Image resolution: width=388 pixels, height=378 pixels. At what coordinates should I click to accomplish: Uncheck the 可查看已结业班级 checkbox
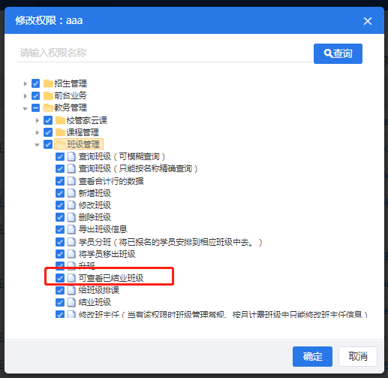point(60,278)
